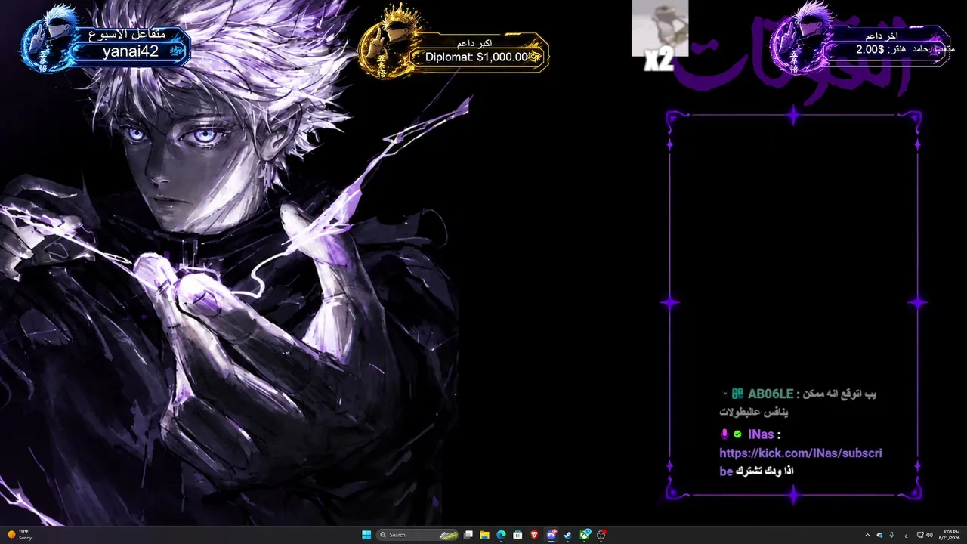Launch Brave browser from the taskbar
The width and height of the screenshot is (967, 544).
pyautogui.click(x=535, y=535)
